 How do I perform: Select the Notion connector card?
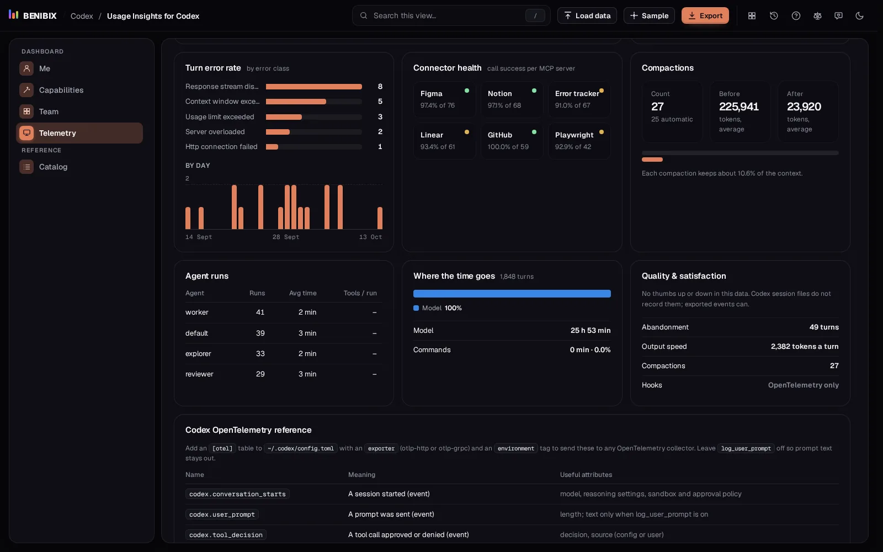coord(512,99)
